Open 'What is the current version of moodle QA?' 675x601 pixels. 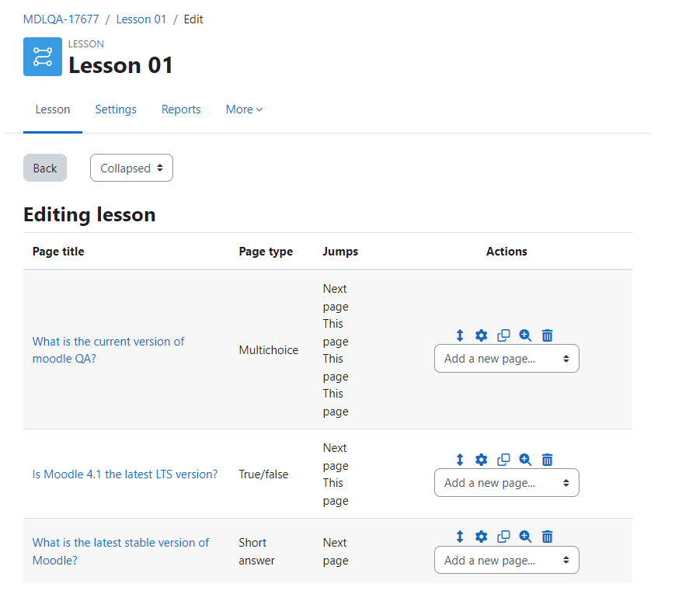(108, 349)
